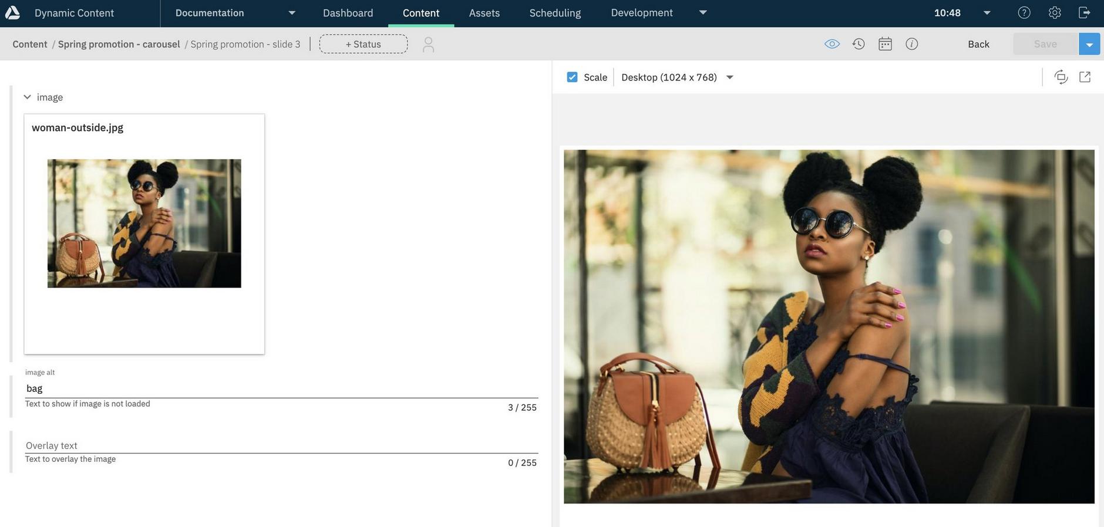Viewport: 1104px width, 527px height.
Task: Click the 'image alt' field label
Action: pos(40,372)
